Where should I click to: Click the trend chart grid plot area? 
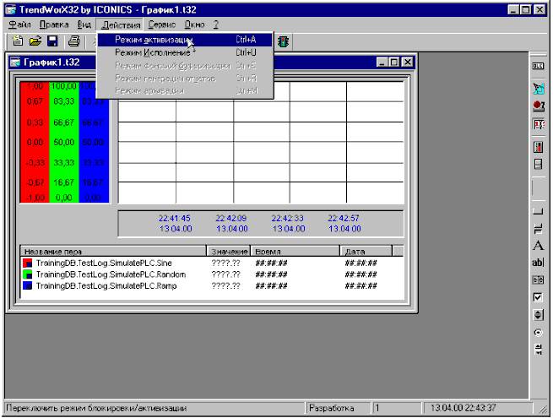click(261, 143)
